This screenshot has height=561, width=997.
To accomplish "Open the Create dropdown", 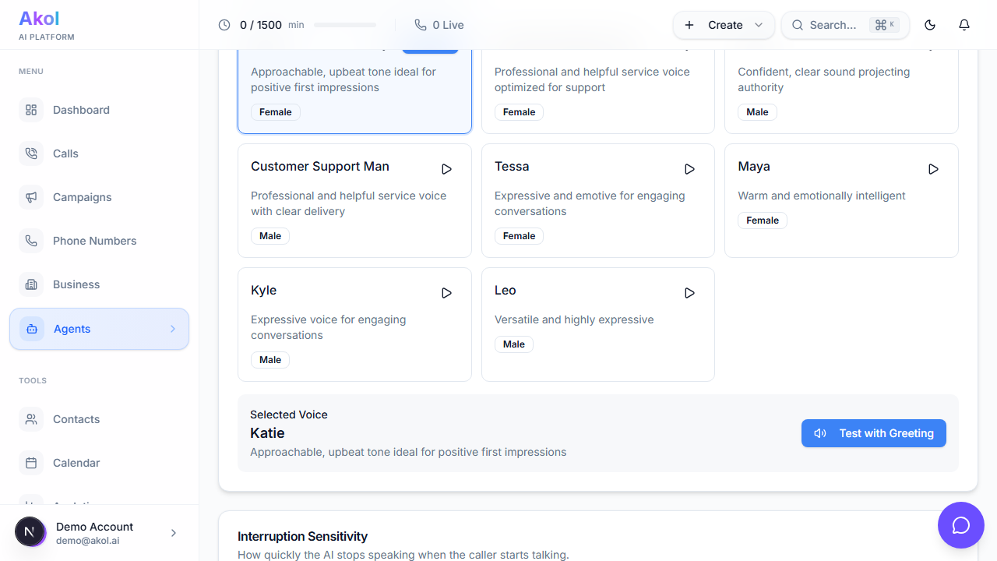I will click(x=724, y=25).
